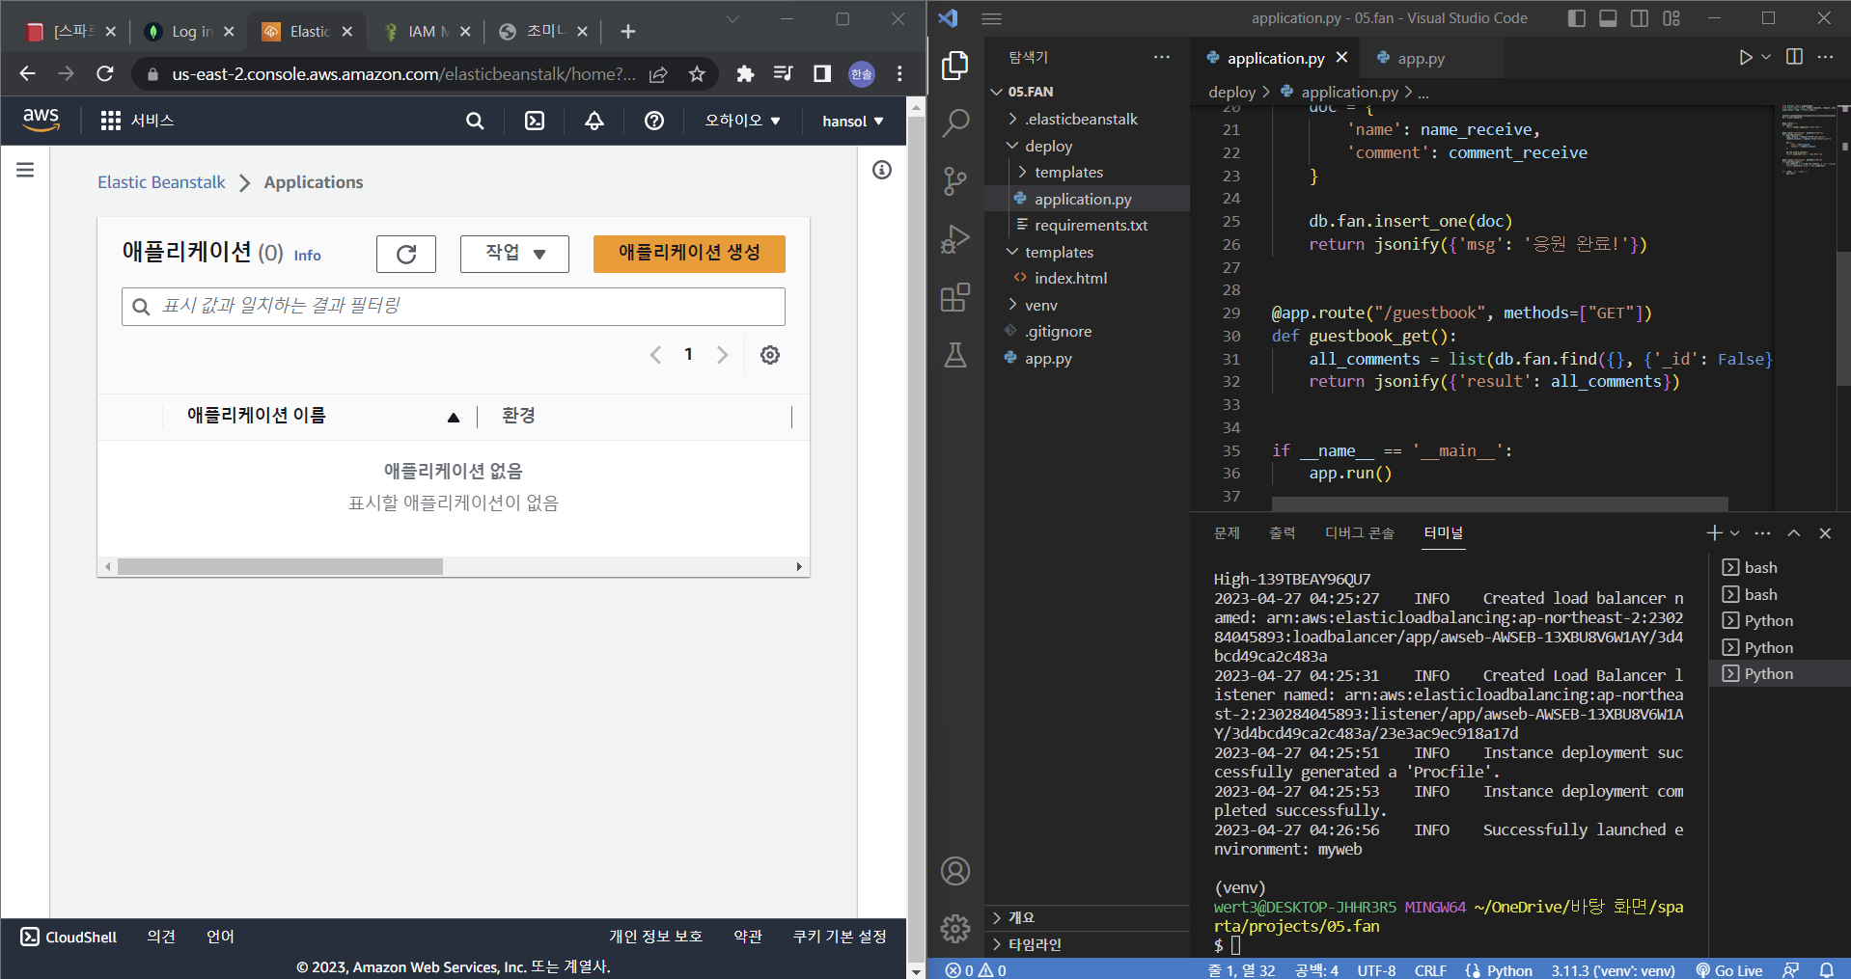Open the 오하이오 region dropdown
1851x979 pixels.
(742, 121)
